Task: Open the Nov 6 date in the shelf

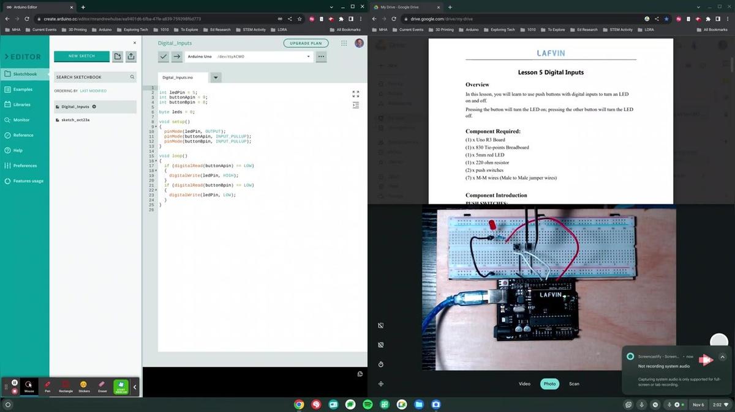Action: click(x=698, y=405)
